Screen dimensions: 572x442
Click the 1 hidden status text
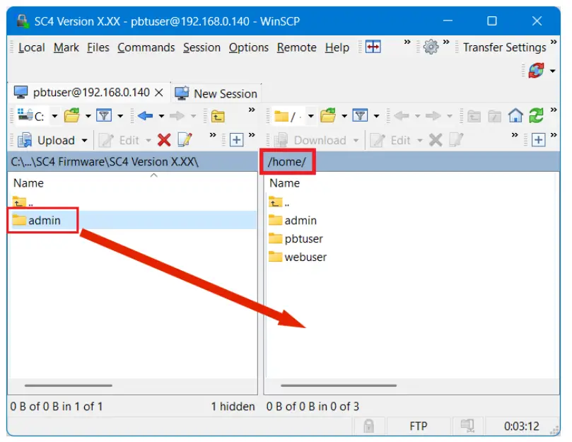pyautogui.click(x=233, y=406)
